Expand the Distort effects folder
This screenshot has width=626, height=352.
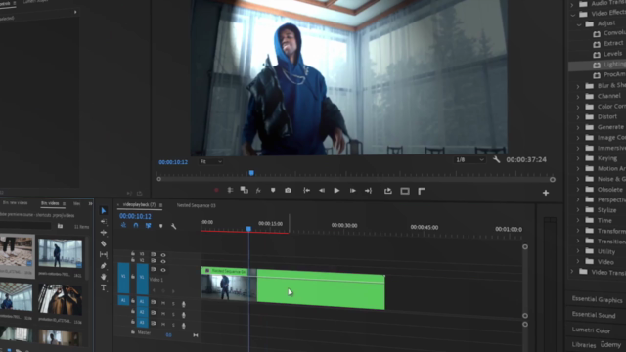coord(578,117)
